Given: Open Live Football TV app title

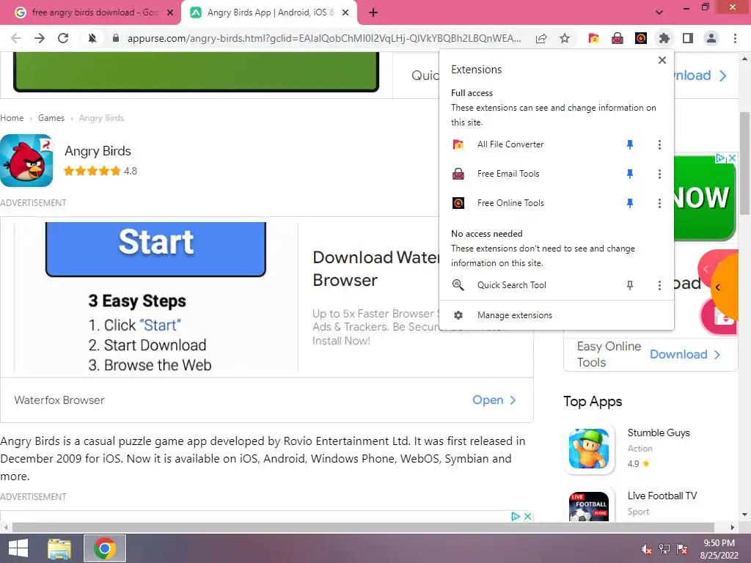Looking at the screenshot, I should [662, 496].
